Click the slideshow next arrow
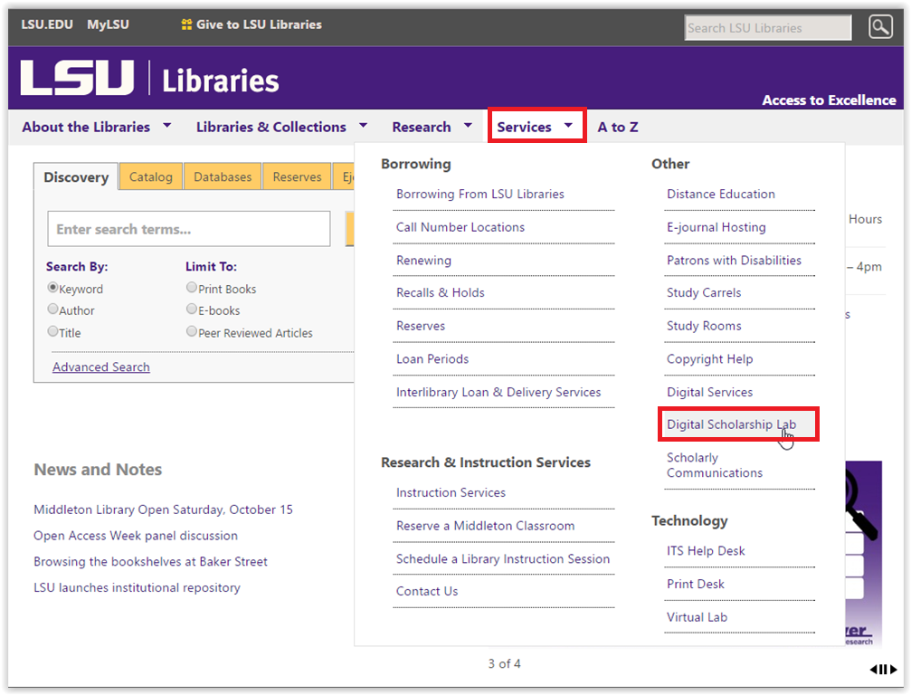Viewport: 911px width, 695px height. click(x=894, y=670)
